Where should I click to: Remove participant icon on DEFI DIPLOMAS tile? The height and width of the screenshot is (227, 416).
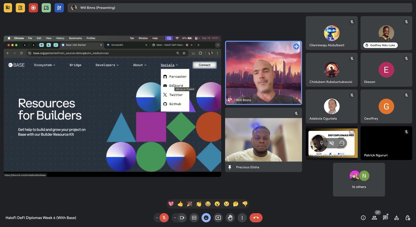pos(341,143)
